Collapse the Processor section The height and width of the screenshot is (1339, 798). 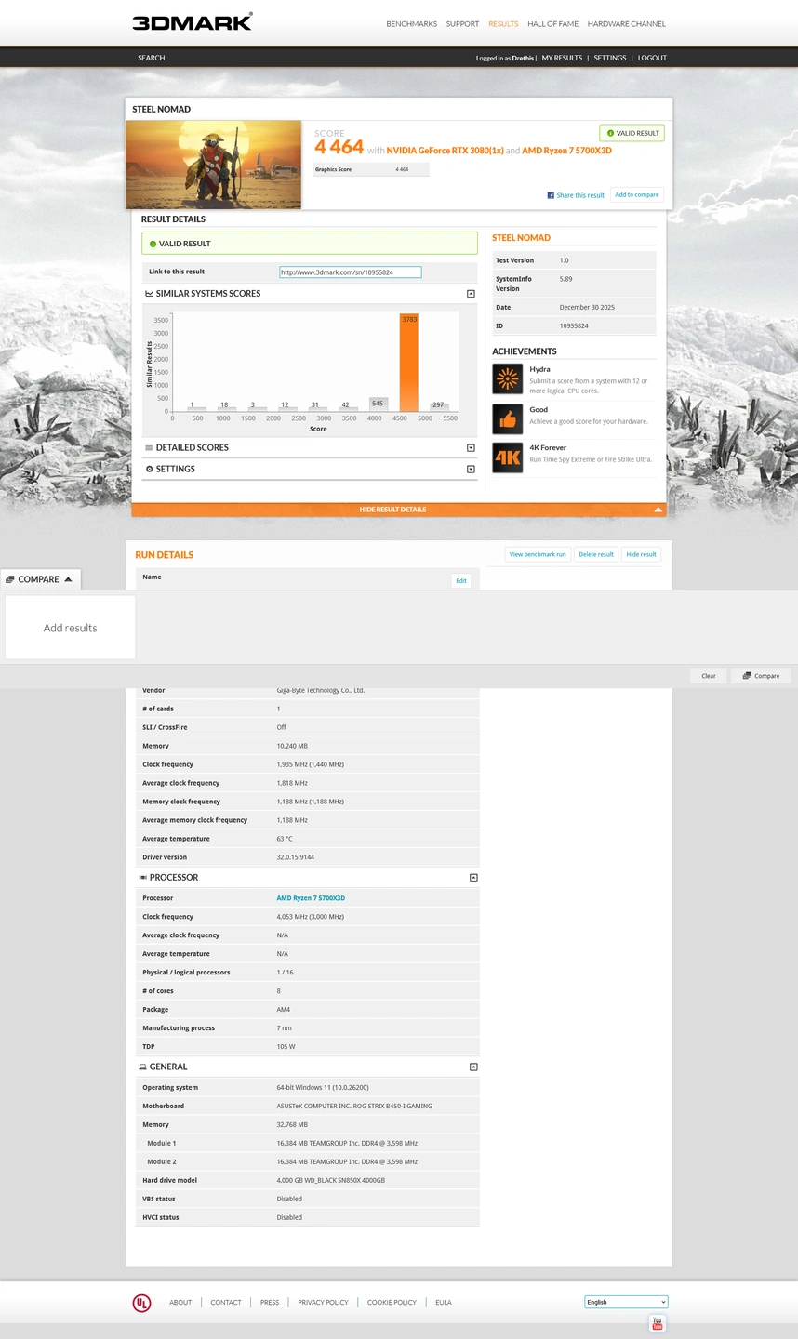click(473, 878)
